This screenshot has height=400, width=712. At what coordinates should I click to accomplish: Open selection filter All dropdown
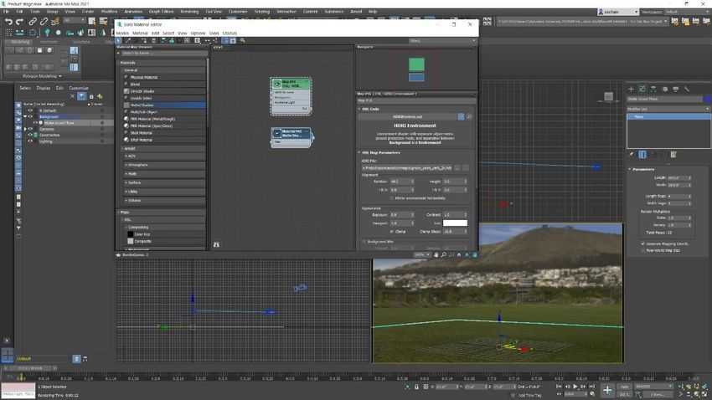pos(74,20)
